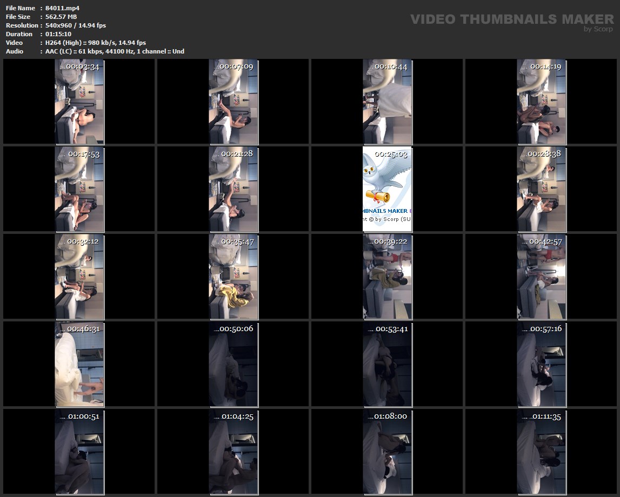This screenshot has height=497, width=620.
Task: Click the thumbnail at 00:21:28
Action: 234,189
